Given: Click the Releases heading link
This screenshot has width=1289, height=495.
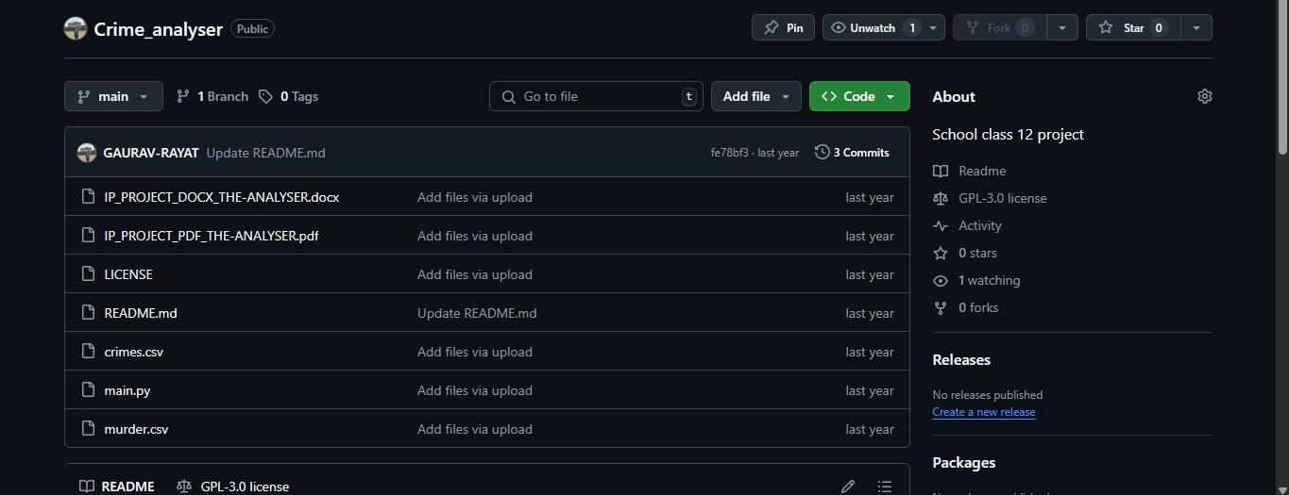Looking at the screenshot, I should (961, 359).
